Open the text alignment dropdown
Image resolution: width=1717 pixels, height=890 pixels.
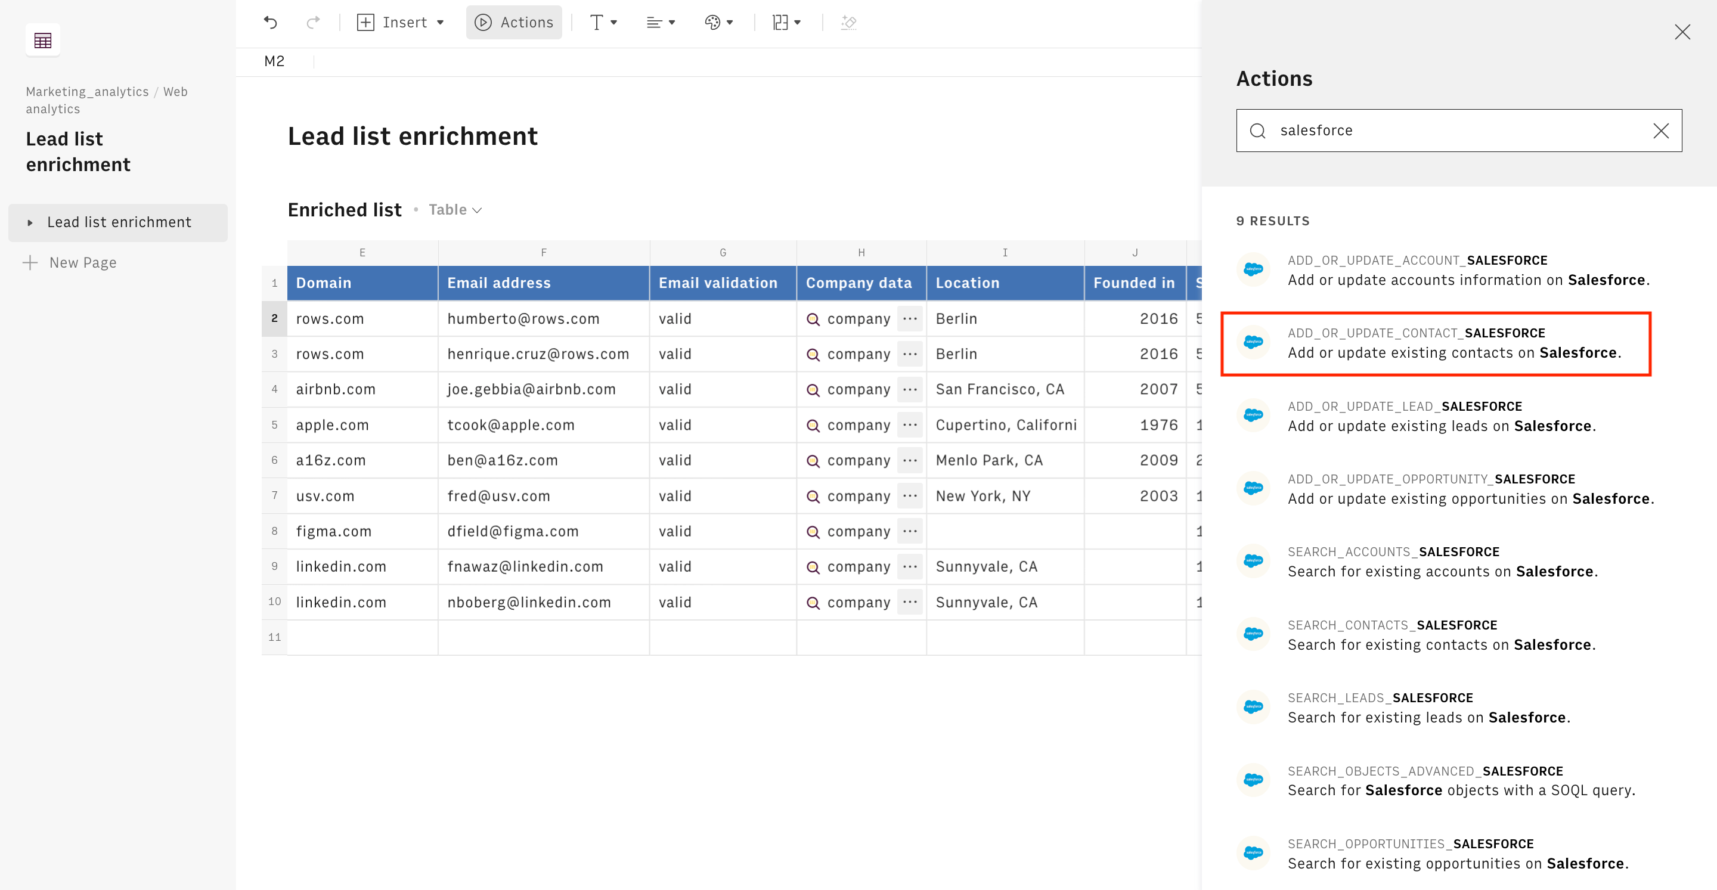tap(660, 22)
